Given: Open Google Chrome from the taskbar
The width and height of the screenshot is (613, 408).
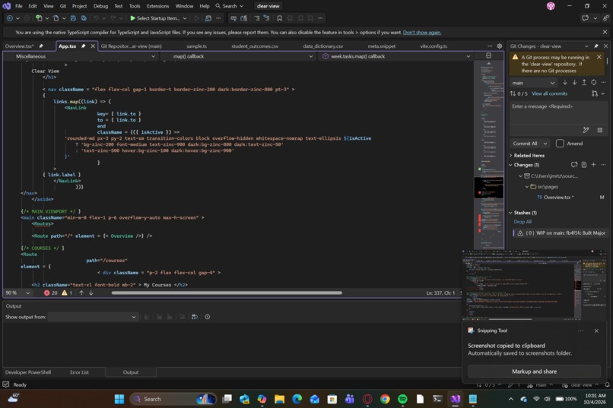Looking at the screenshot, I should coord(385,399).
